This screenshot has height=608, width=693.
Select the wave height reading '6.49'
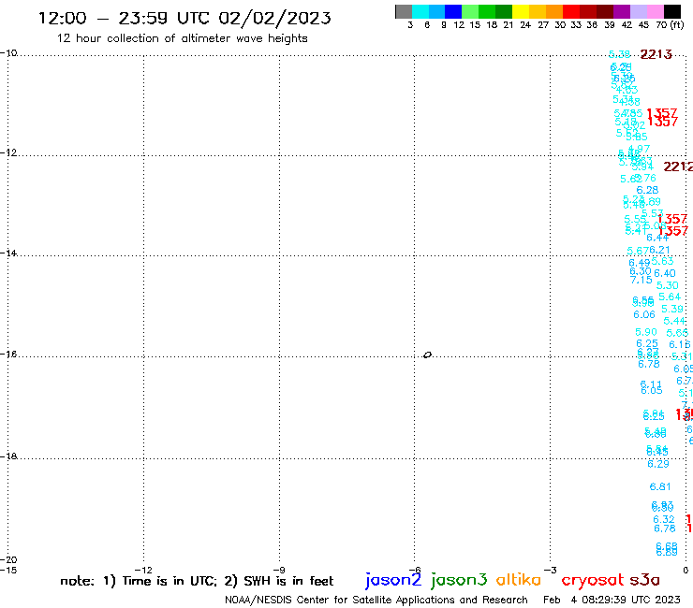640,263
